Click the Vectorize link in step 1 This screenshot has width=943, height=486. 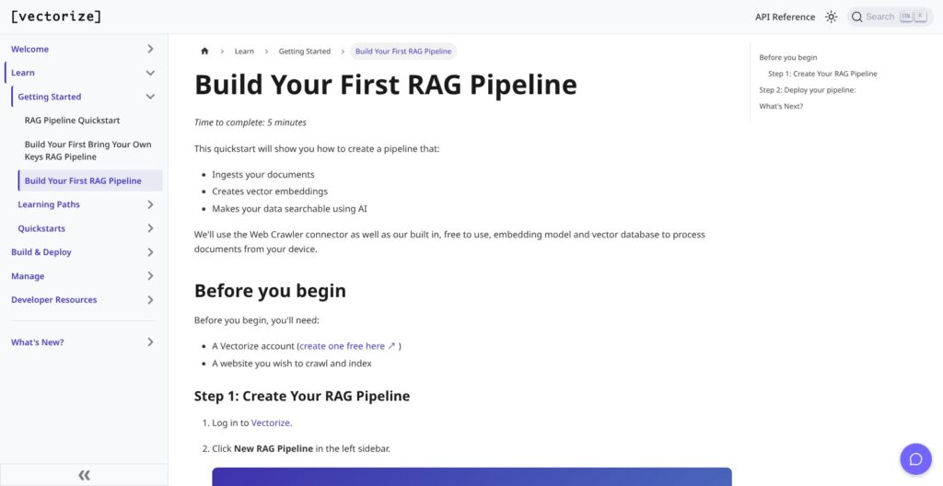point(271,422)
